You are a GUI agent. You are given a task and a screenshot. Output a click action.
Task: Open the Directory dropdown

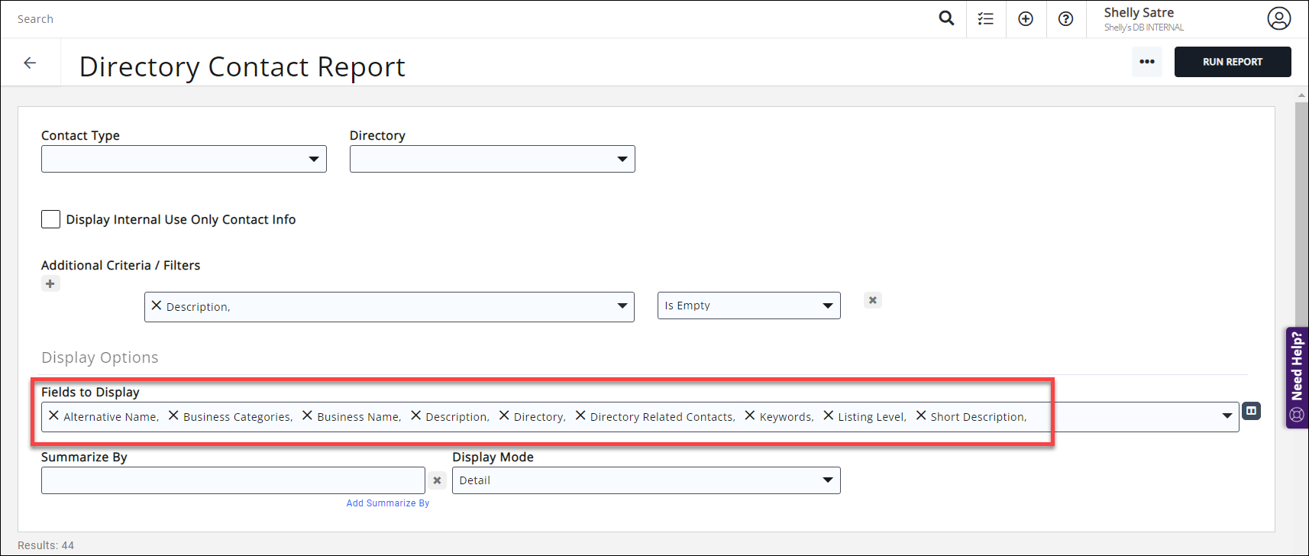click(492, 159)
